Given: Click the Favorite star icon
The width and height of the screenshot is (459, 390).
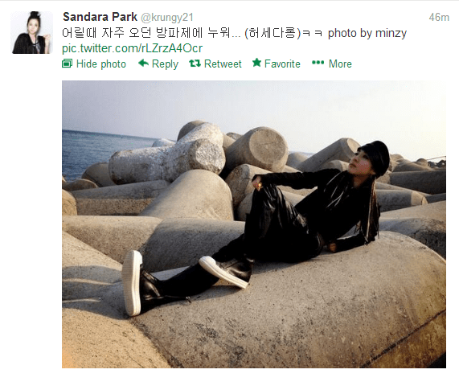Looking at the screenshot, I should [256, 63].
